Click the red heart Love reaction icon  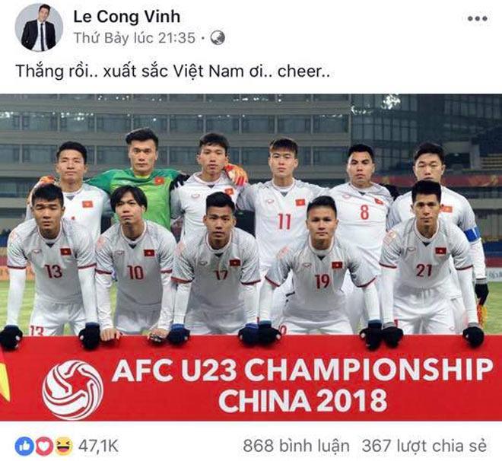pyautogui.click(x=44, y=447)
